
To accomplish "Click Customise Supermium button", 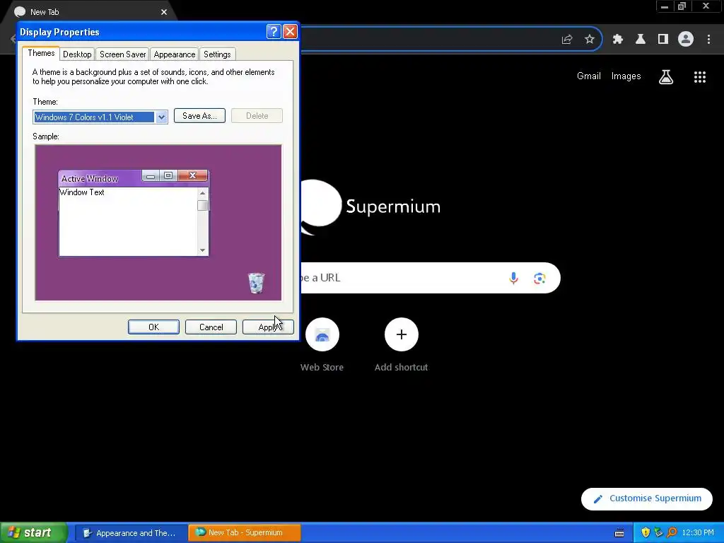I will 646,498.
